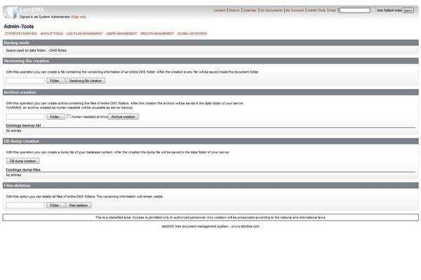Image resolution: width=421 pixels, height=280 pixels.
Task: Switch to the Contents Overview tab
Action: click(x=21, y=33)
